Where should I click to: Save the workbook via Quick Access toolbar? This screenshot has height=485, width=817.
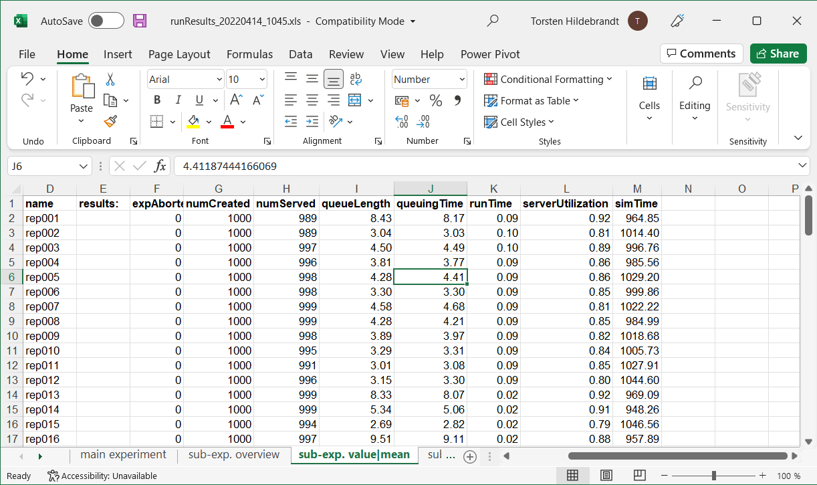coord(139,21)
